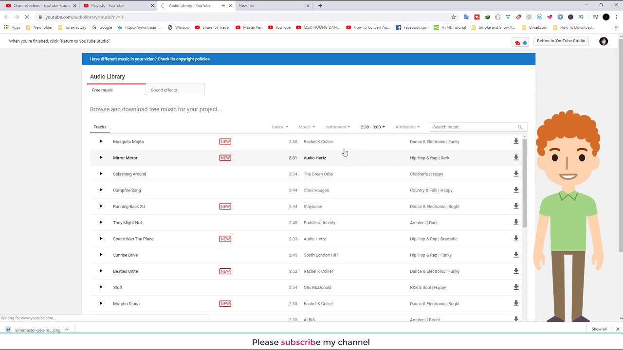The height and width of the screenshot is (350, 623).
Task: Open Chrome menu three dots
Action: [x=616, y=17]
